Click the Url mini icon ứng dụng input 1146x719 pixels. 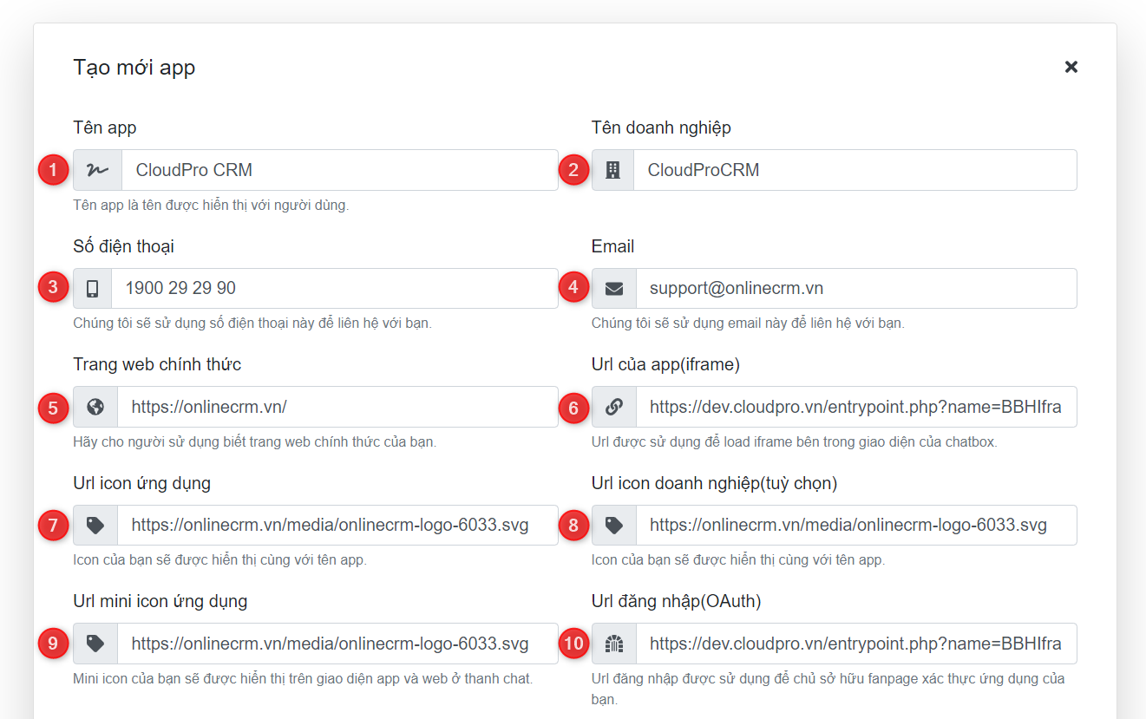(338, 644)
